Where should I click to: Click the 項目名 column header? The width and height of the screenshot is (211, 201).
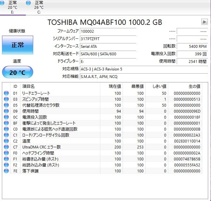[28, 86]
